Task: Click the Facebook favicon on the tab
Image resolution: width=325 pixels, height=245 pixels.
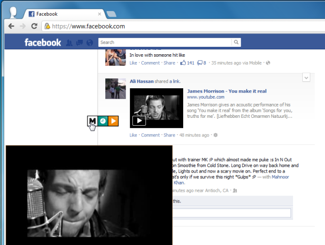Action: [32, 14]
